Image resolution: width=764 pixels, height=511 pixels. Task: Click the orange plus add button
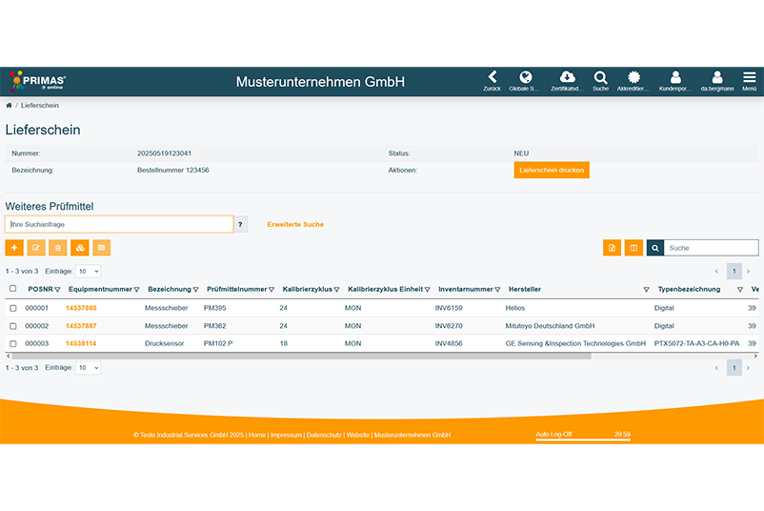click(x=14, y=248)
